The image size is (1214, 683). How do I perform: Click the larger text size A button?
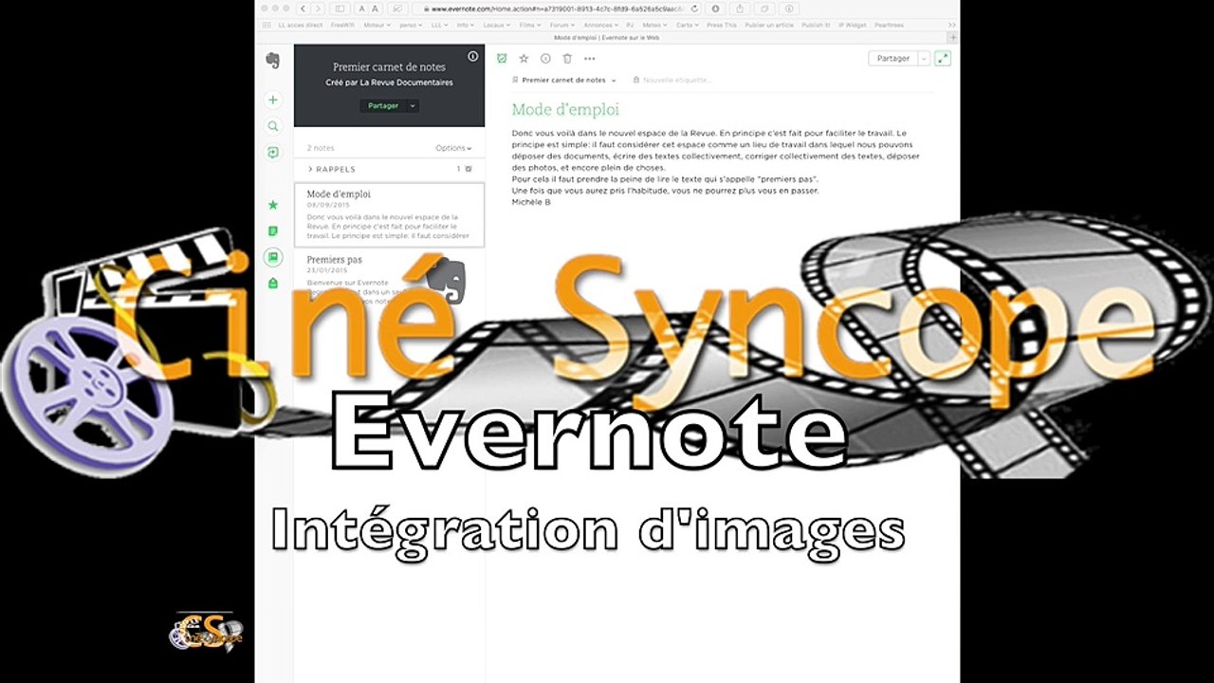(377, 9)
